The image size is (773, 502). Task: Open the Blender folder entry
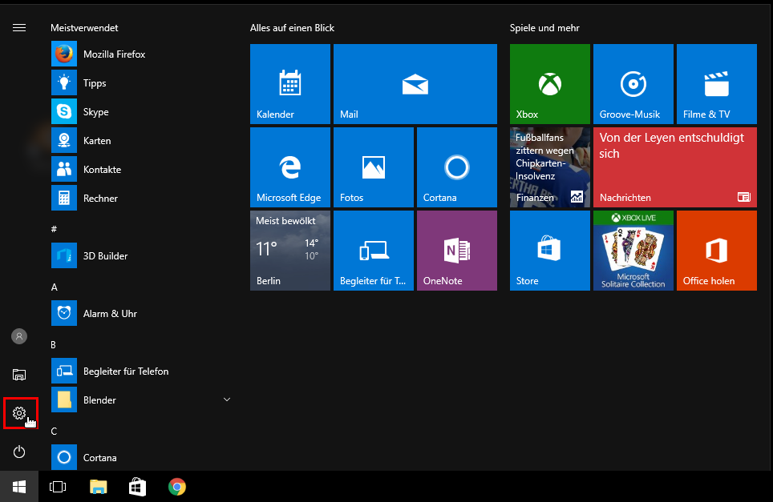(140, 400)
